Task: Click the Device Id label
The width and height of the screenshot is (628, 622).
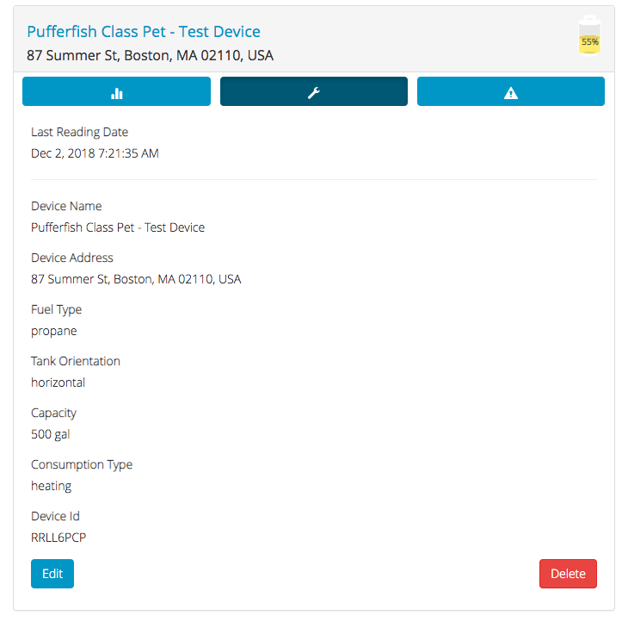Action: (x=55, y=516)
